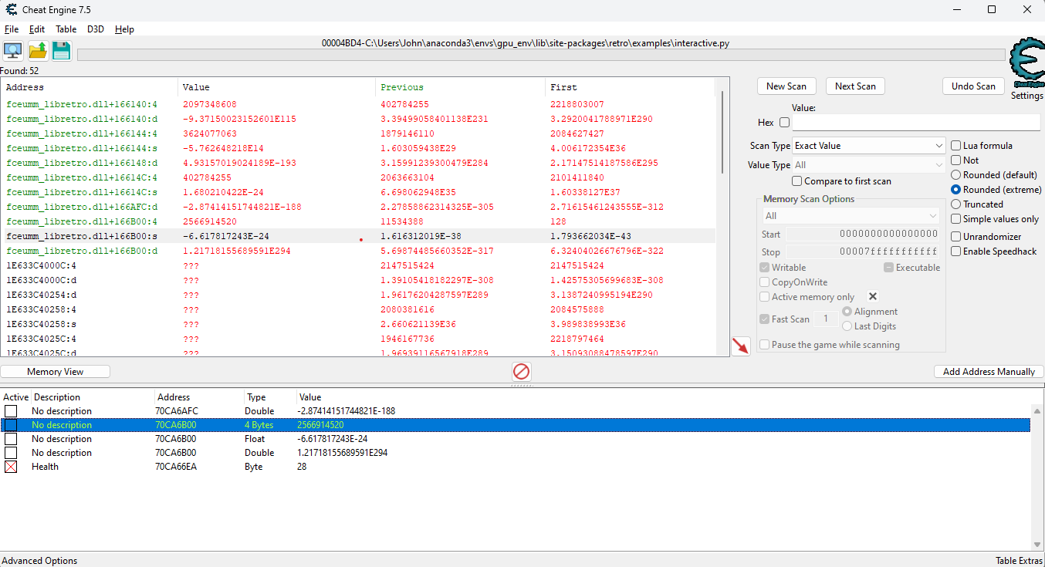This screenshot has height=567, width=1045.
Task: Click the Next Scan button
Action: click(855, 86)
